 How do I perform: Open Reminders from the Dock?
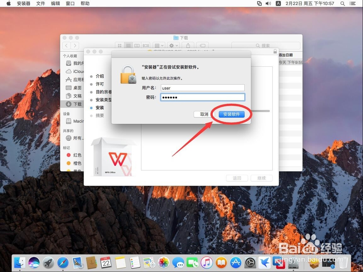tap(135, 263)
